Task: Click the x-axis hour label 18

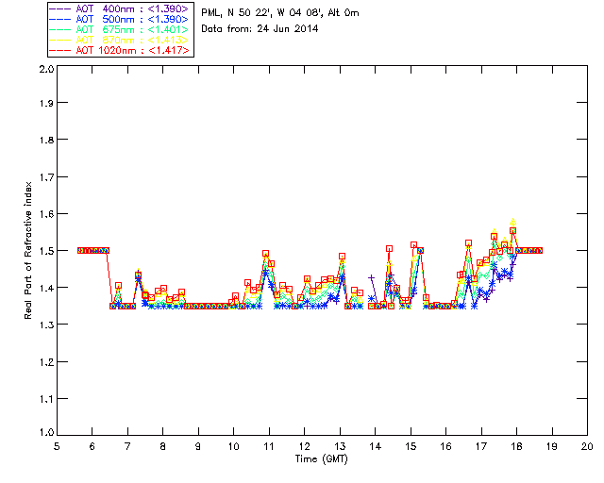Action: coord(516,446)
